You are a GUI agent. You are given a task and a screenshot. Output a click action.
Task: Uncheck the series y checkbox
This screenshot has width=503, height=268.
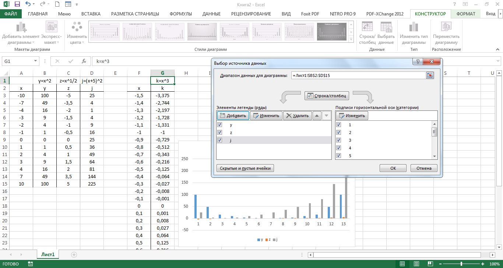[x=220, y=125]
